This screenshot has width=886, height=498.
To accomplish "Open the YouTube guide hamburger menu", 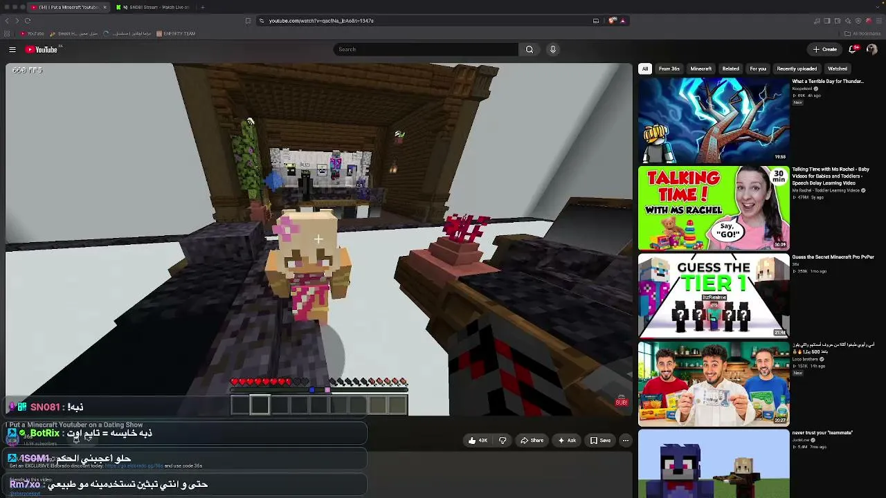I will pyautogui.click(x=12, y=49).
